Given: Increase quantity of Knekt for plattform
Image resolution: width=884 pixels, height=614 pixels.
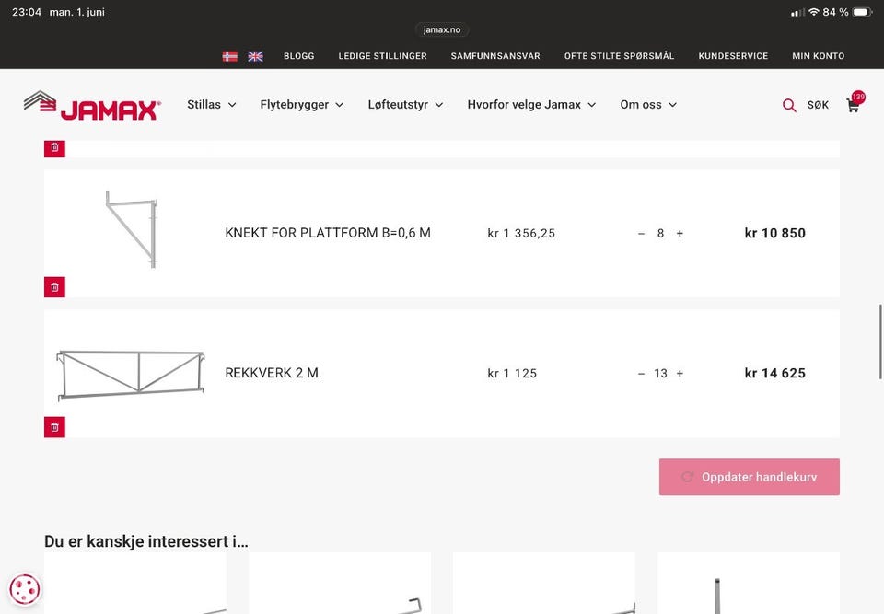Looking at the screenshot, I should (x=680, y=234).
